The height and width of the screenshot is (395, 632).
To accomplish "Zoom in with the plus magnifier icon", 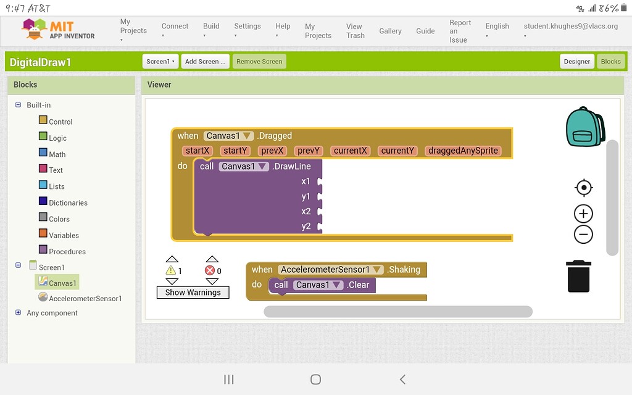I will [x=583, y=213].
